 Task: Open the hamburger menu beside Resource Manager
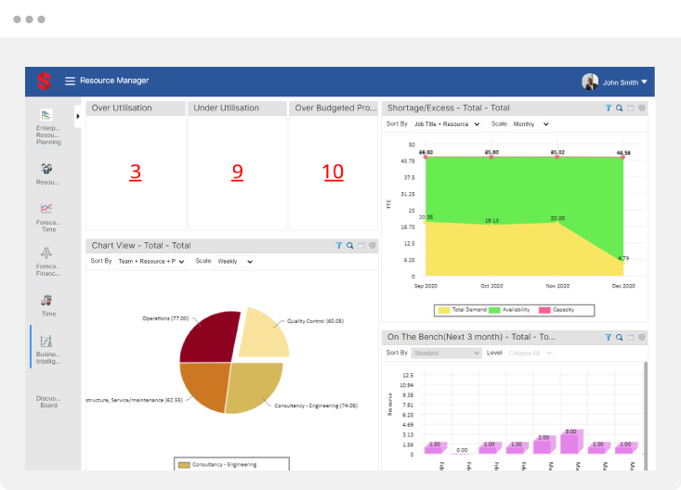tap(70, 82)
